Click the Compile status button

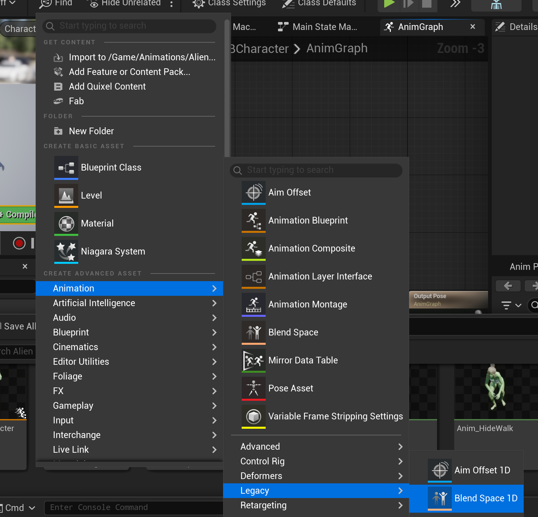point(18,215)
